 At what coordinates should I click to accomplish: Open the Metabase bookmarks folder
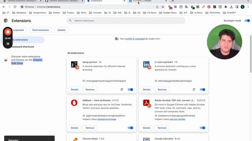(19, 13)
